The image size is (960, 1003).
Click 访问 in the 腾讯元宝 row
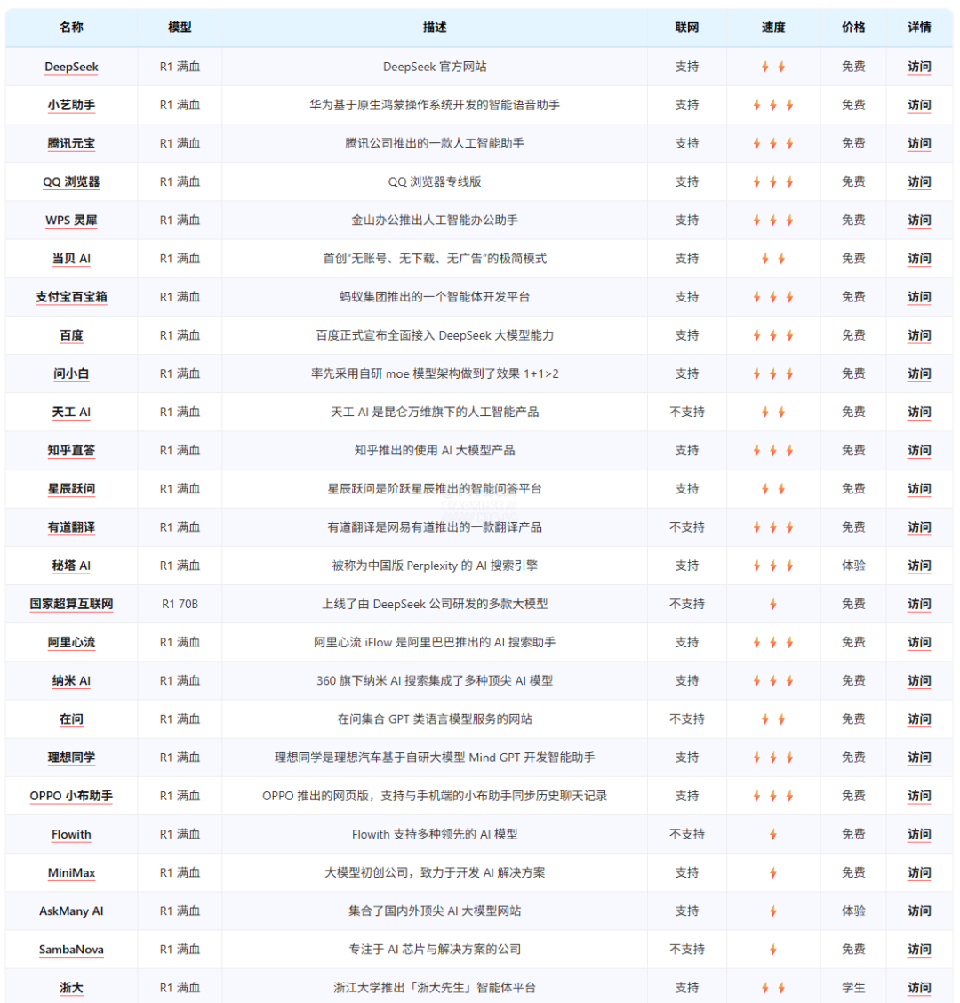(919, 143)
